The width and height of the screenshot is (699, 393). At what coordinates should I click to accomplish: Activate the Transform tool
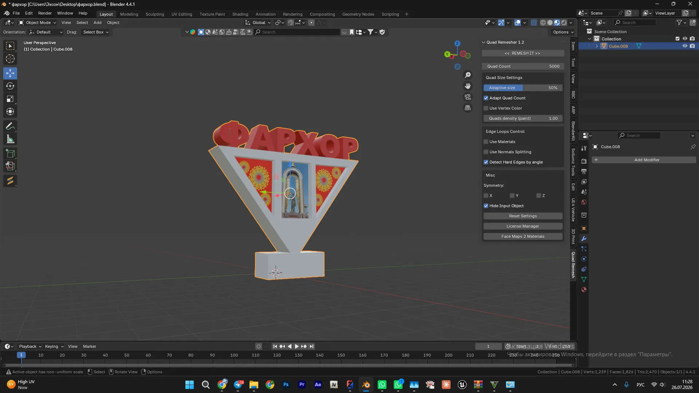pyautogui.click(x=10, y=111)
